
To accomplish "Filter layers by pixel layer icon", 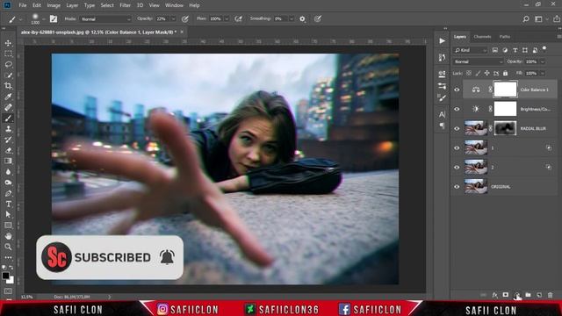I will [x=495, y=50].
